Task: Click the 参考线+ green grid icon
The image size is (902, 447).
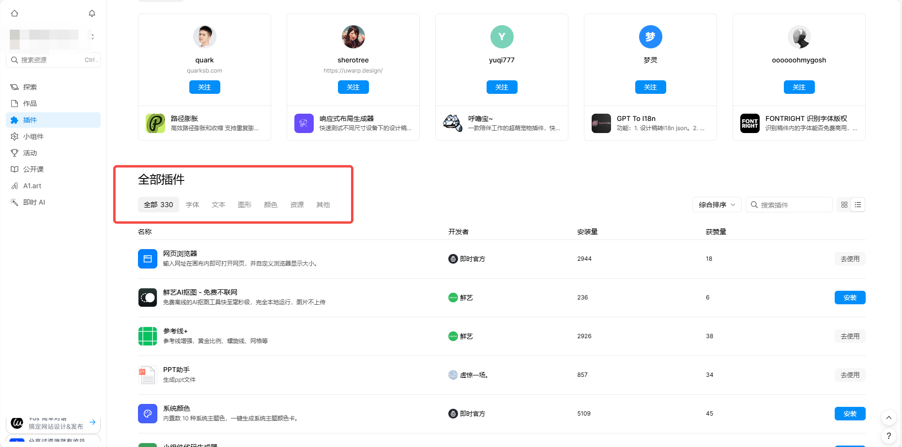Action: click(148, 336)
